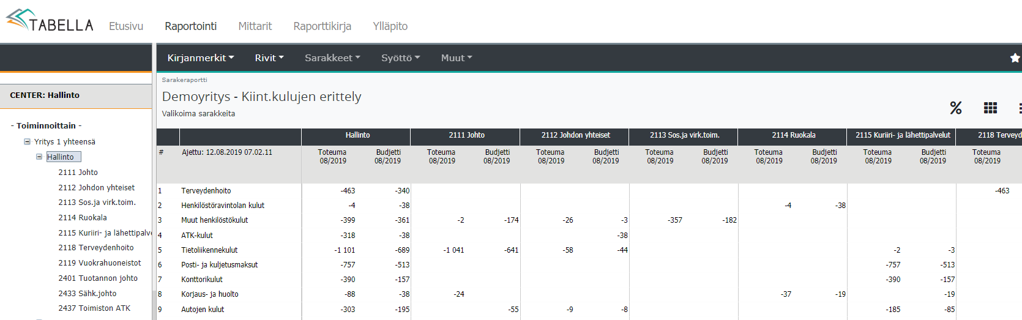Click the Tietoliikennekulut row label
This screenshot has width=1022, height=320.
coord(209,250)
